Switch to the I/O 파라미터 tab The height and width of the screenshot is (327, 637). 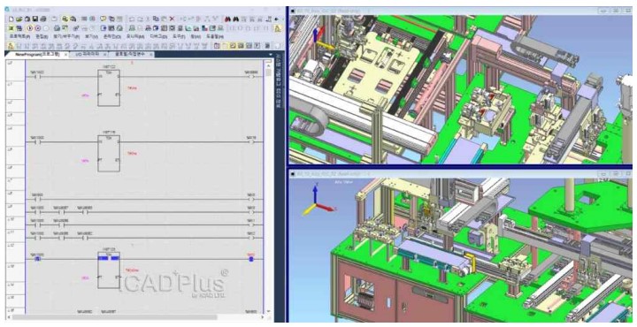pos(87,55)
